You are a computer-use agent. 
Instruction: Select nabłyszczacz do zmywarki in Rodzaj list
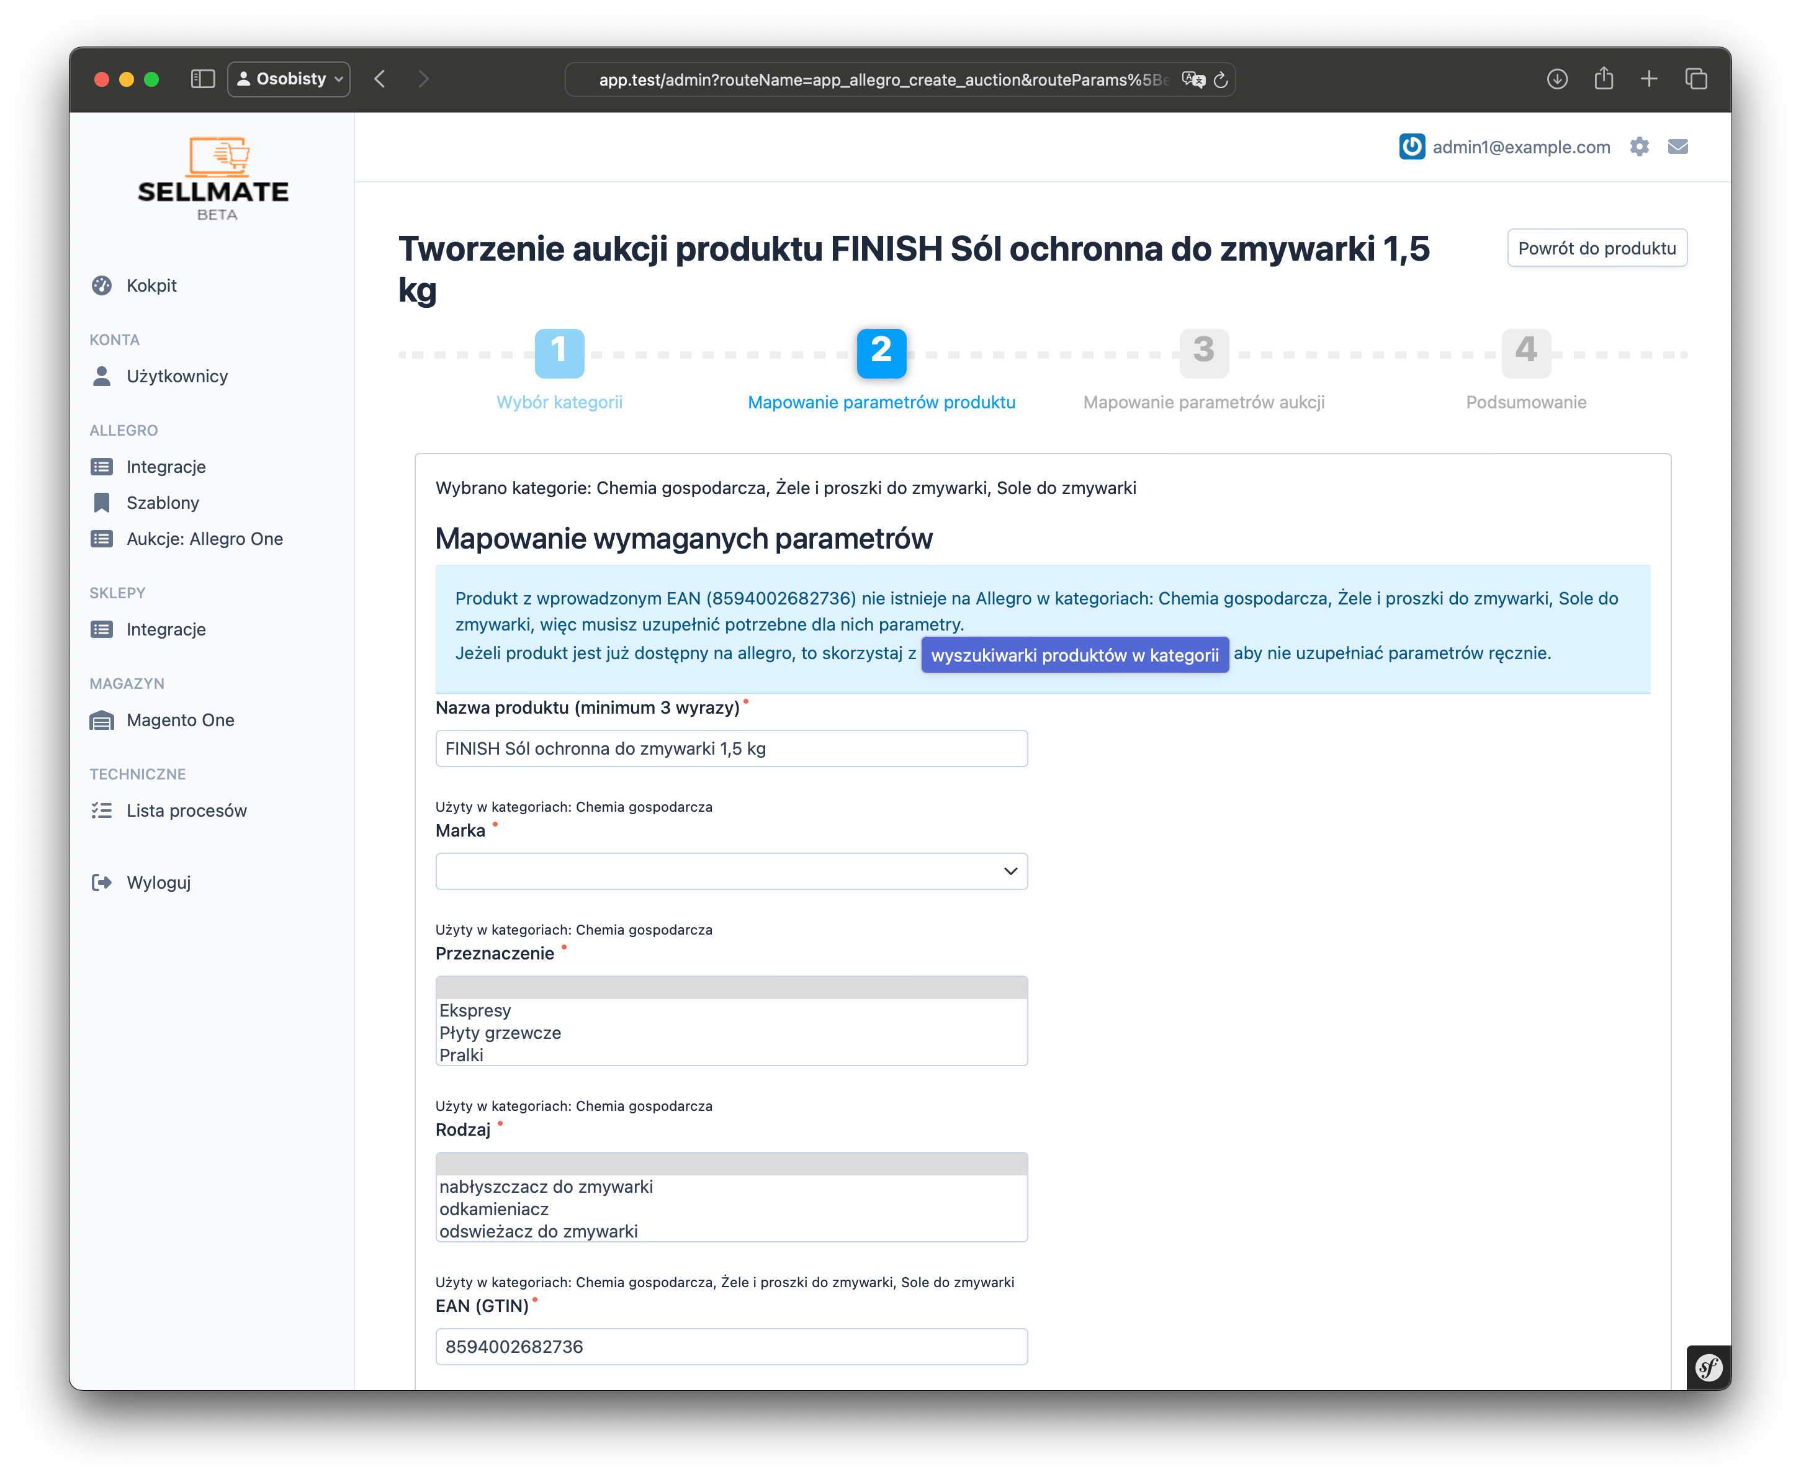point(730,1186)
